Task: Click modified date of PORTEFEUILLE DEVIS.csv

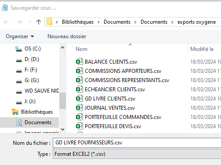Action: 206,126
